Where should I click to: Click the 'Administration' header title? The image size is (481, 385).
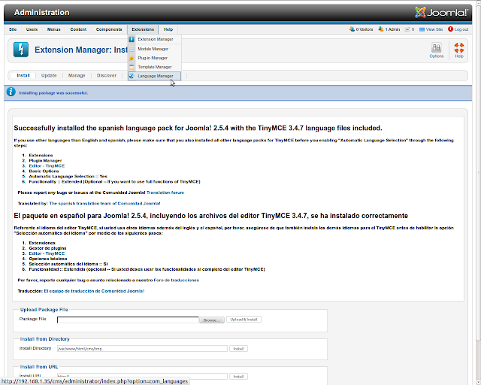click(42, 13)
